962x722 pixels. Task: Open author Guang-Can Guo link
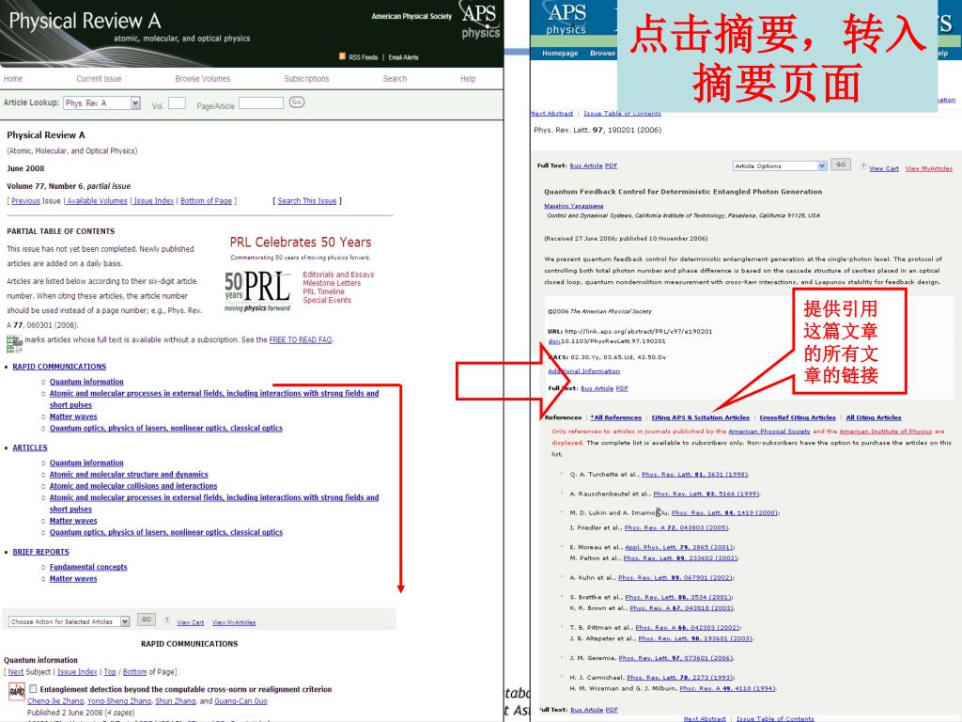[240, 701]
